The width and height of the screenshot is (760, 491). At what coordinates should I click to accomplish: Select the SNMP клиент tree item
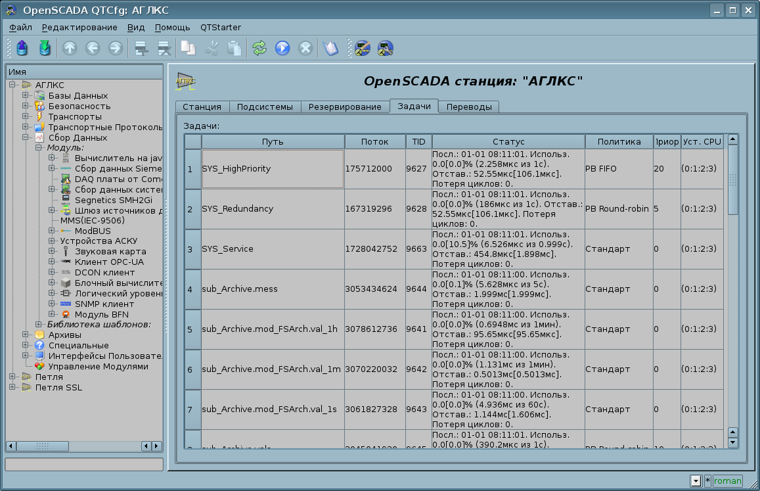click(104, 304)
